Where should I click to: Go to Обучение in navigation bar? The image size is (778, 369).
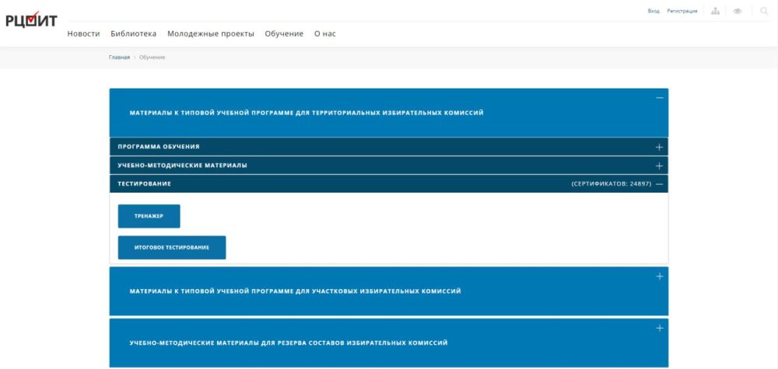click(x=284, y=33)
